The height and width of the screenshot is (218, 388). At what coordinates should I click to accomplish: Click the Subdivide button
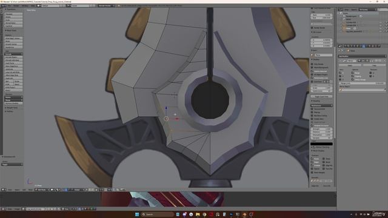pos(13,69)
